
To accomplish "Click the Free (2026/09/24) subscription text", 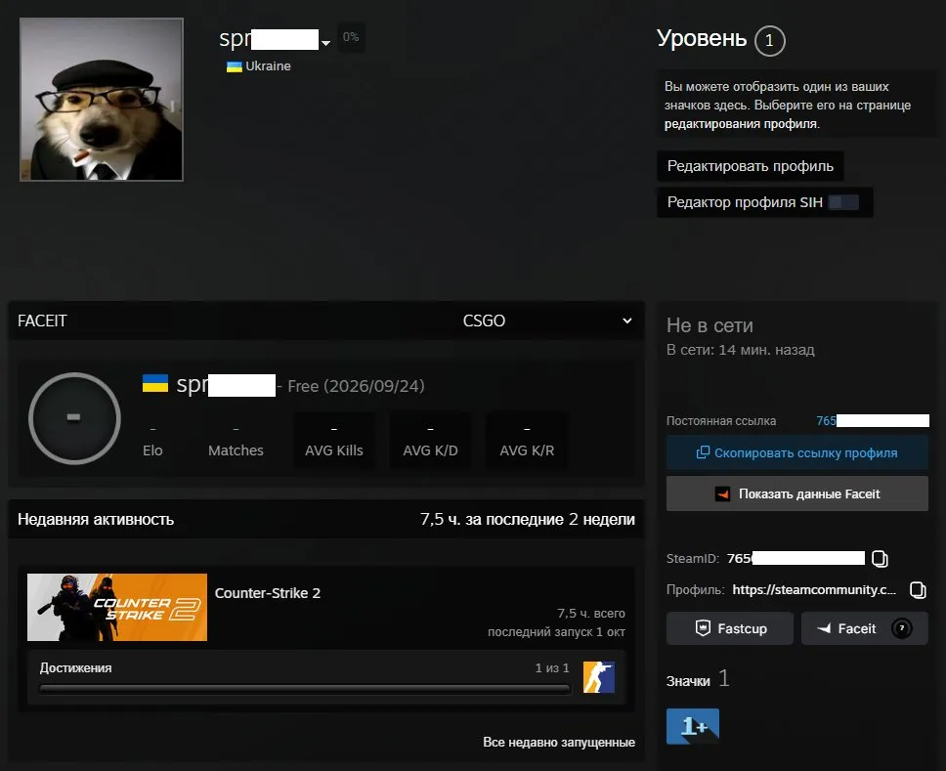I will tap(356, 386).
